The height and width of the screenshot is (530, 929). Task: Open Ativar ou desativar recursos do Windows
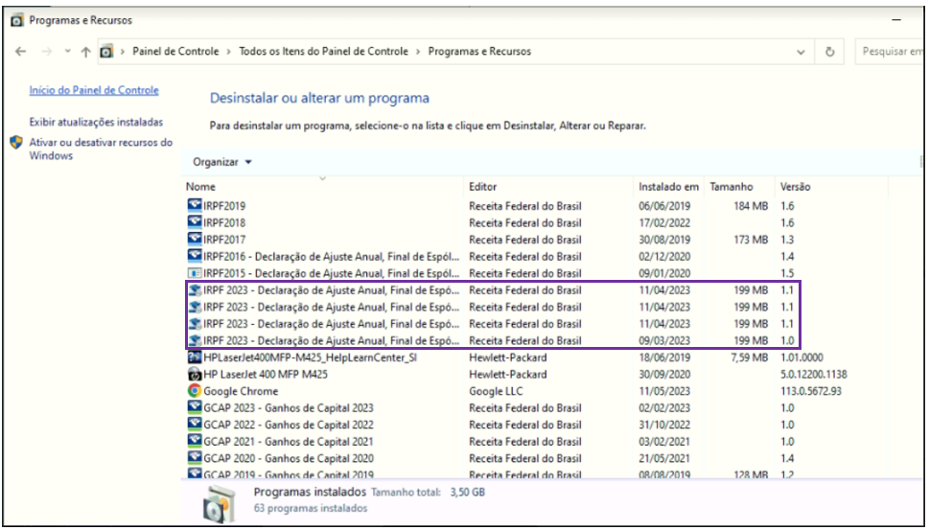101,149
